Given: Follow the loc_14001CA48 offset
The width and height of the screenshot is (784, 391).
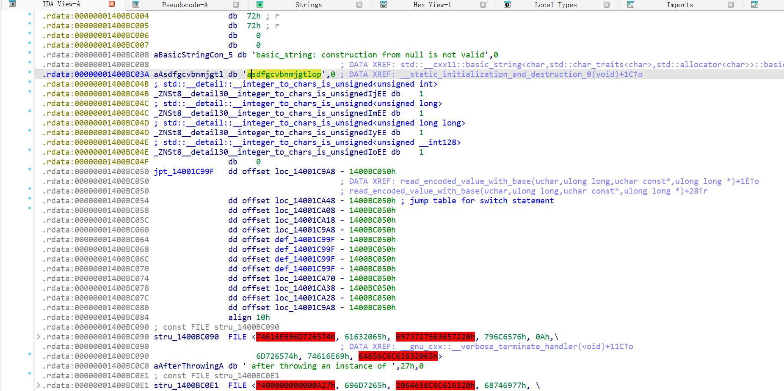Looking at the screenshot, I should point(305,201).
